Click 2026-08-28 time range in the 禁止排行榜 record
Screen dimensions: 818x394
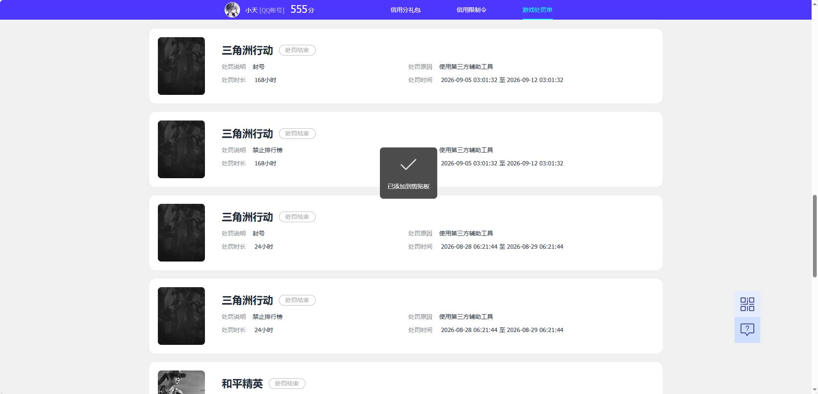(502, 330)
